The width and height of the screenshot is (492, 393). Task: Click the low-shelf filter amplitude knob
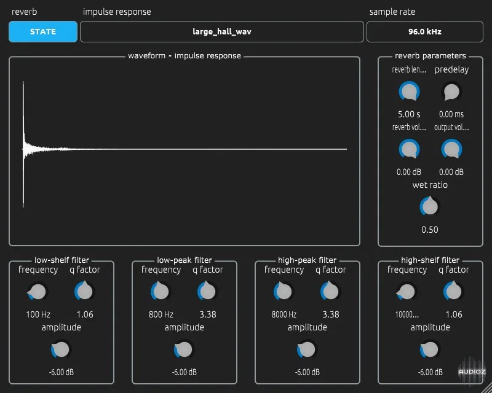coord(61,349)
